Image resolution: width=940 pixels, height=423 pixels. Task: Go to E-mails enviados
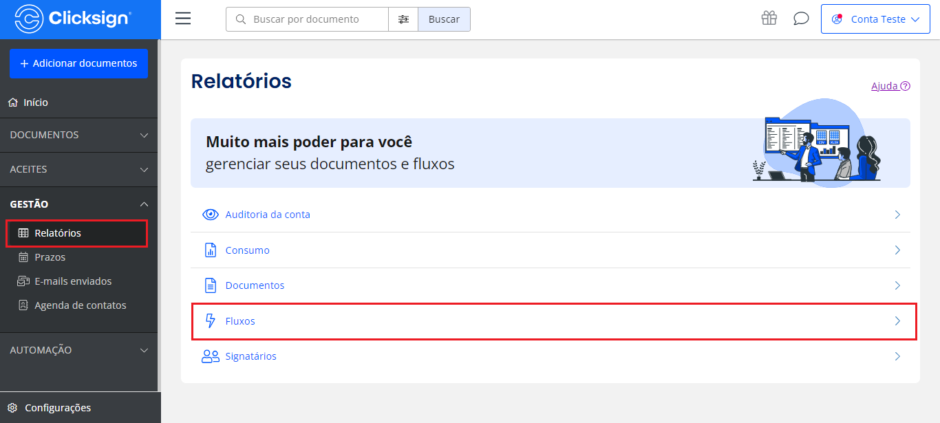click(72, 281)
